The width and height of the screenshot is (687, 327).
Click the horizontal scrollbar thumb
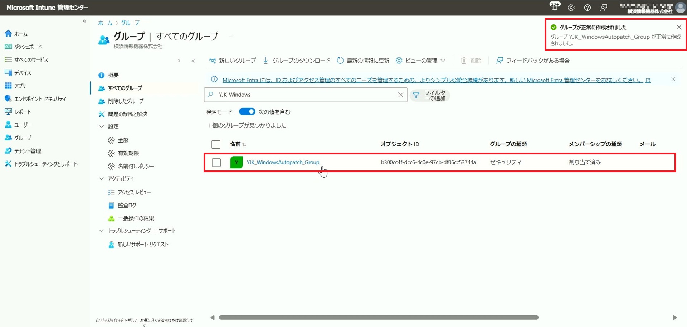379,317
